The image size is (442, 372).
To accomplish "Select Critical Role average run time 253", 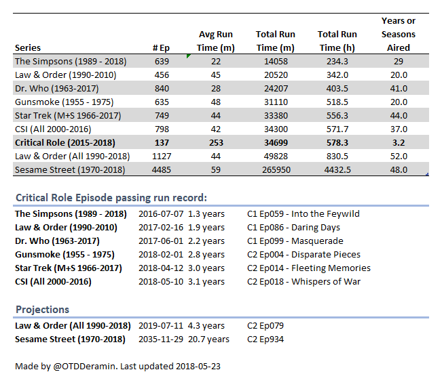I will [215, 143].
